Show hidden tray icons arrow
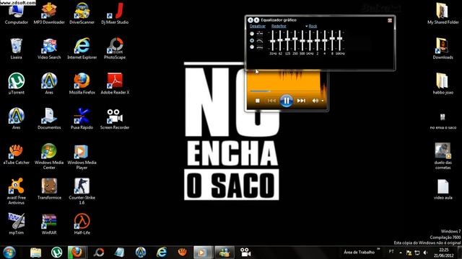This screenshot has width=462, height=259. tap(401, 253)
